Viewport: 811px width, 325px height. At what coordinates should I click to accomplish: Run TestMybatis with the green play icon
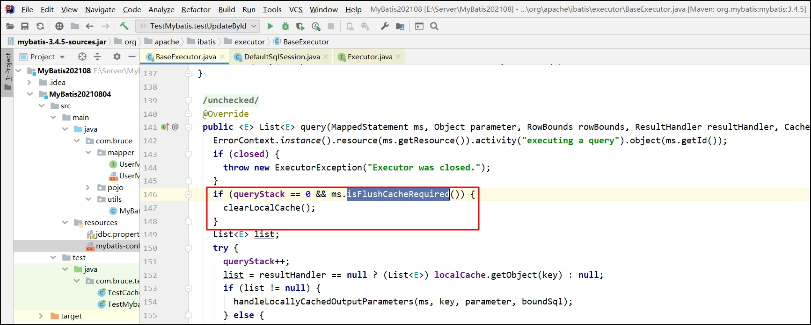(270, 27)
